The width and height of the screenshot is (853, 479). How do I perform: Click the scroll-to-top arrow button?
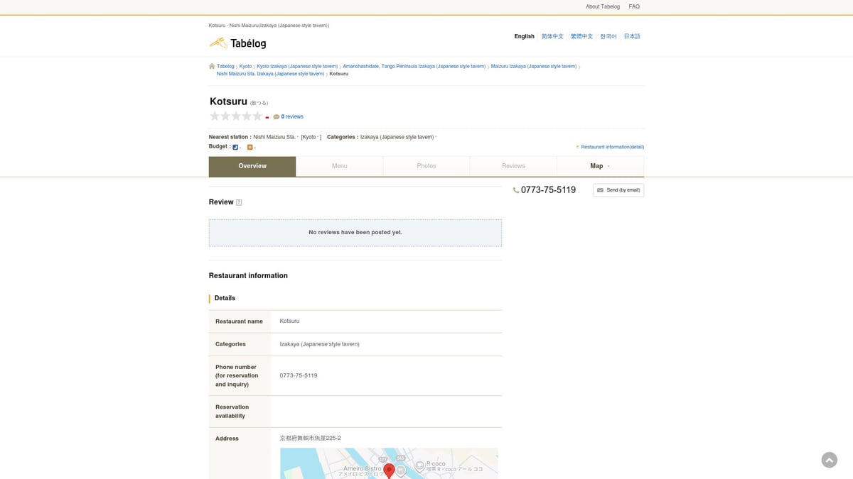tap(829, 460)
